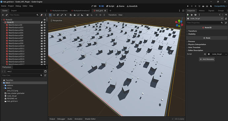
Task: Toggle visibility of MeshInstance3D10
Action: tap(45, 46)
